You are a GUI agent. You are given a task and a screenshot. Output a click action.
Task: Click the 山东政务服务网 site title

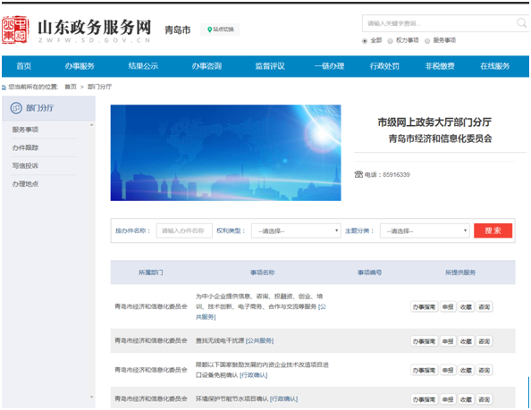tap(95, 27)
